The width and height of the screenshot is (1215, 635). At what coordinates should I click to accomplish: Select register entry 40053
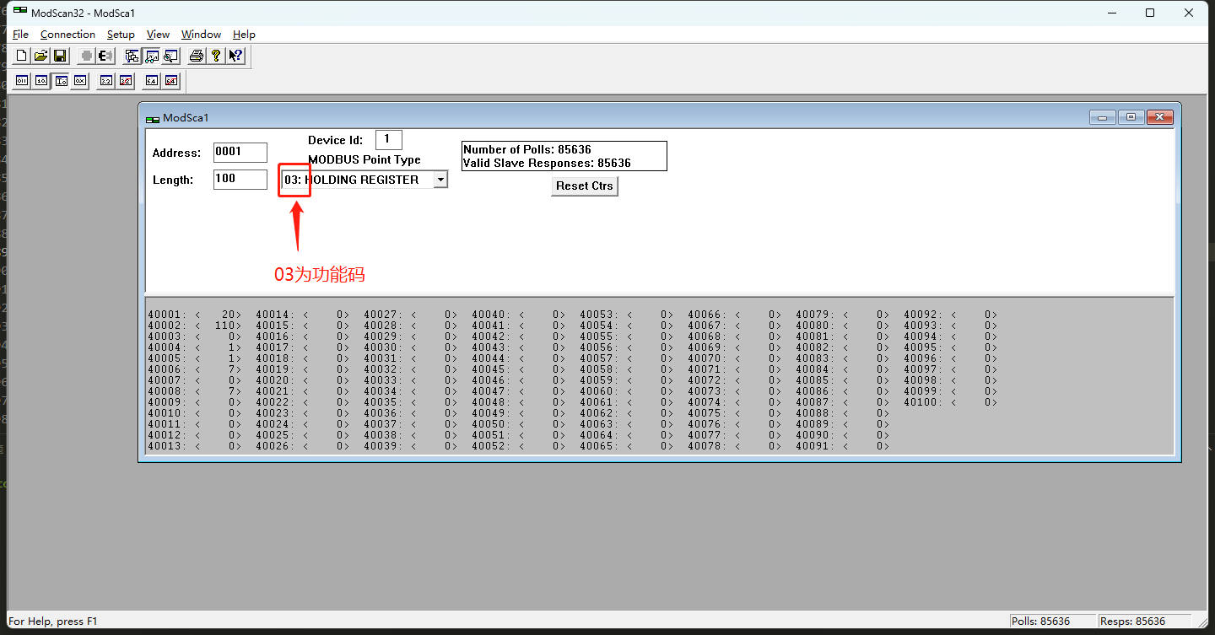[627, 315]
